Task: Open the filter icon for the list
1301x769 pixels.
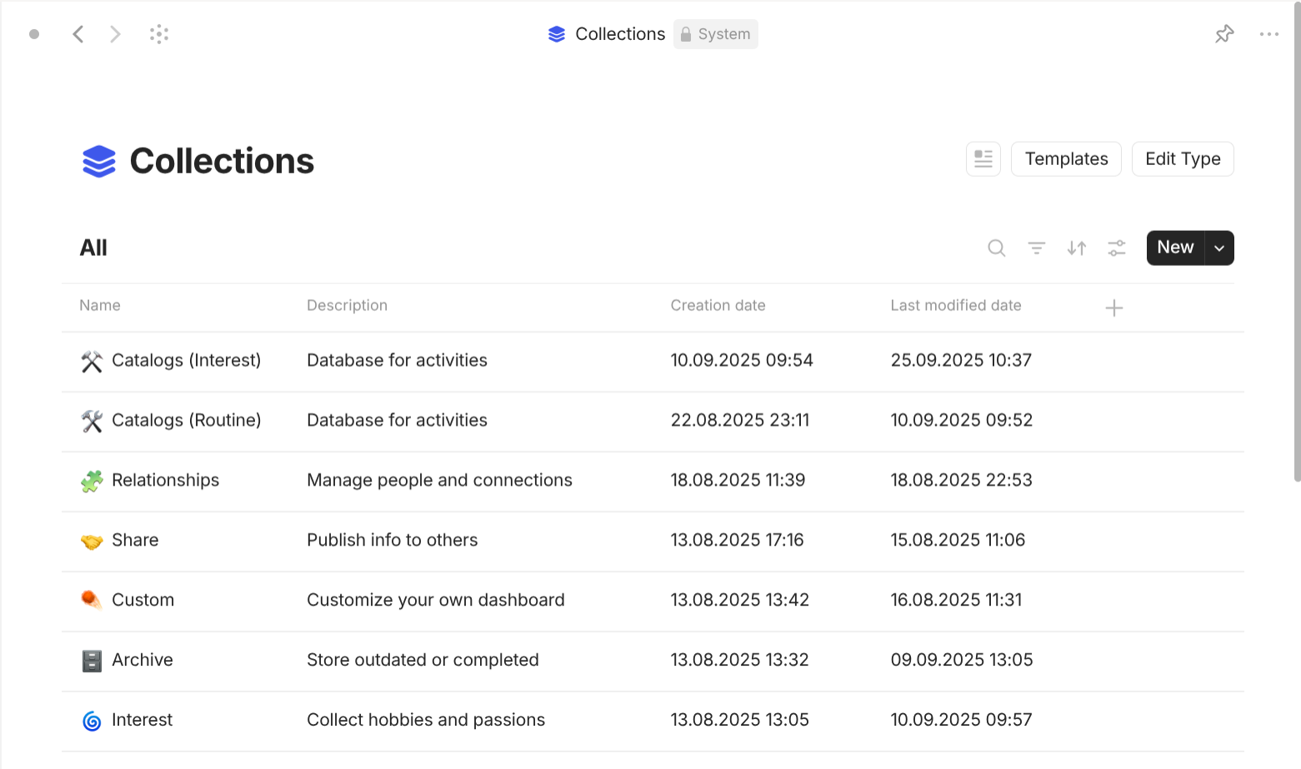Action: (1036, 248)
